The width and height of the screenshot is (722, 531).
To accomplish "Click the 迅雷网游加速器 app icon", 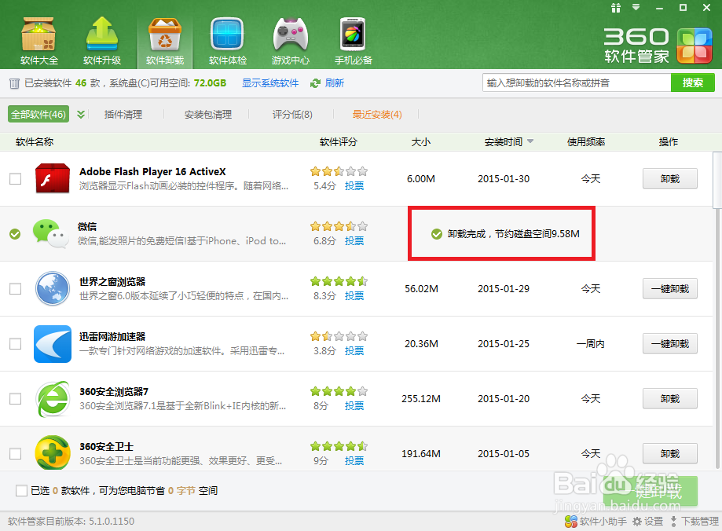I will click(x=53, y=343).
